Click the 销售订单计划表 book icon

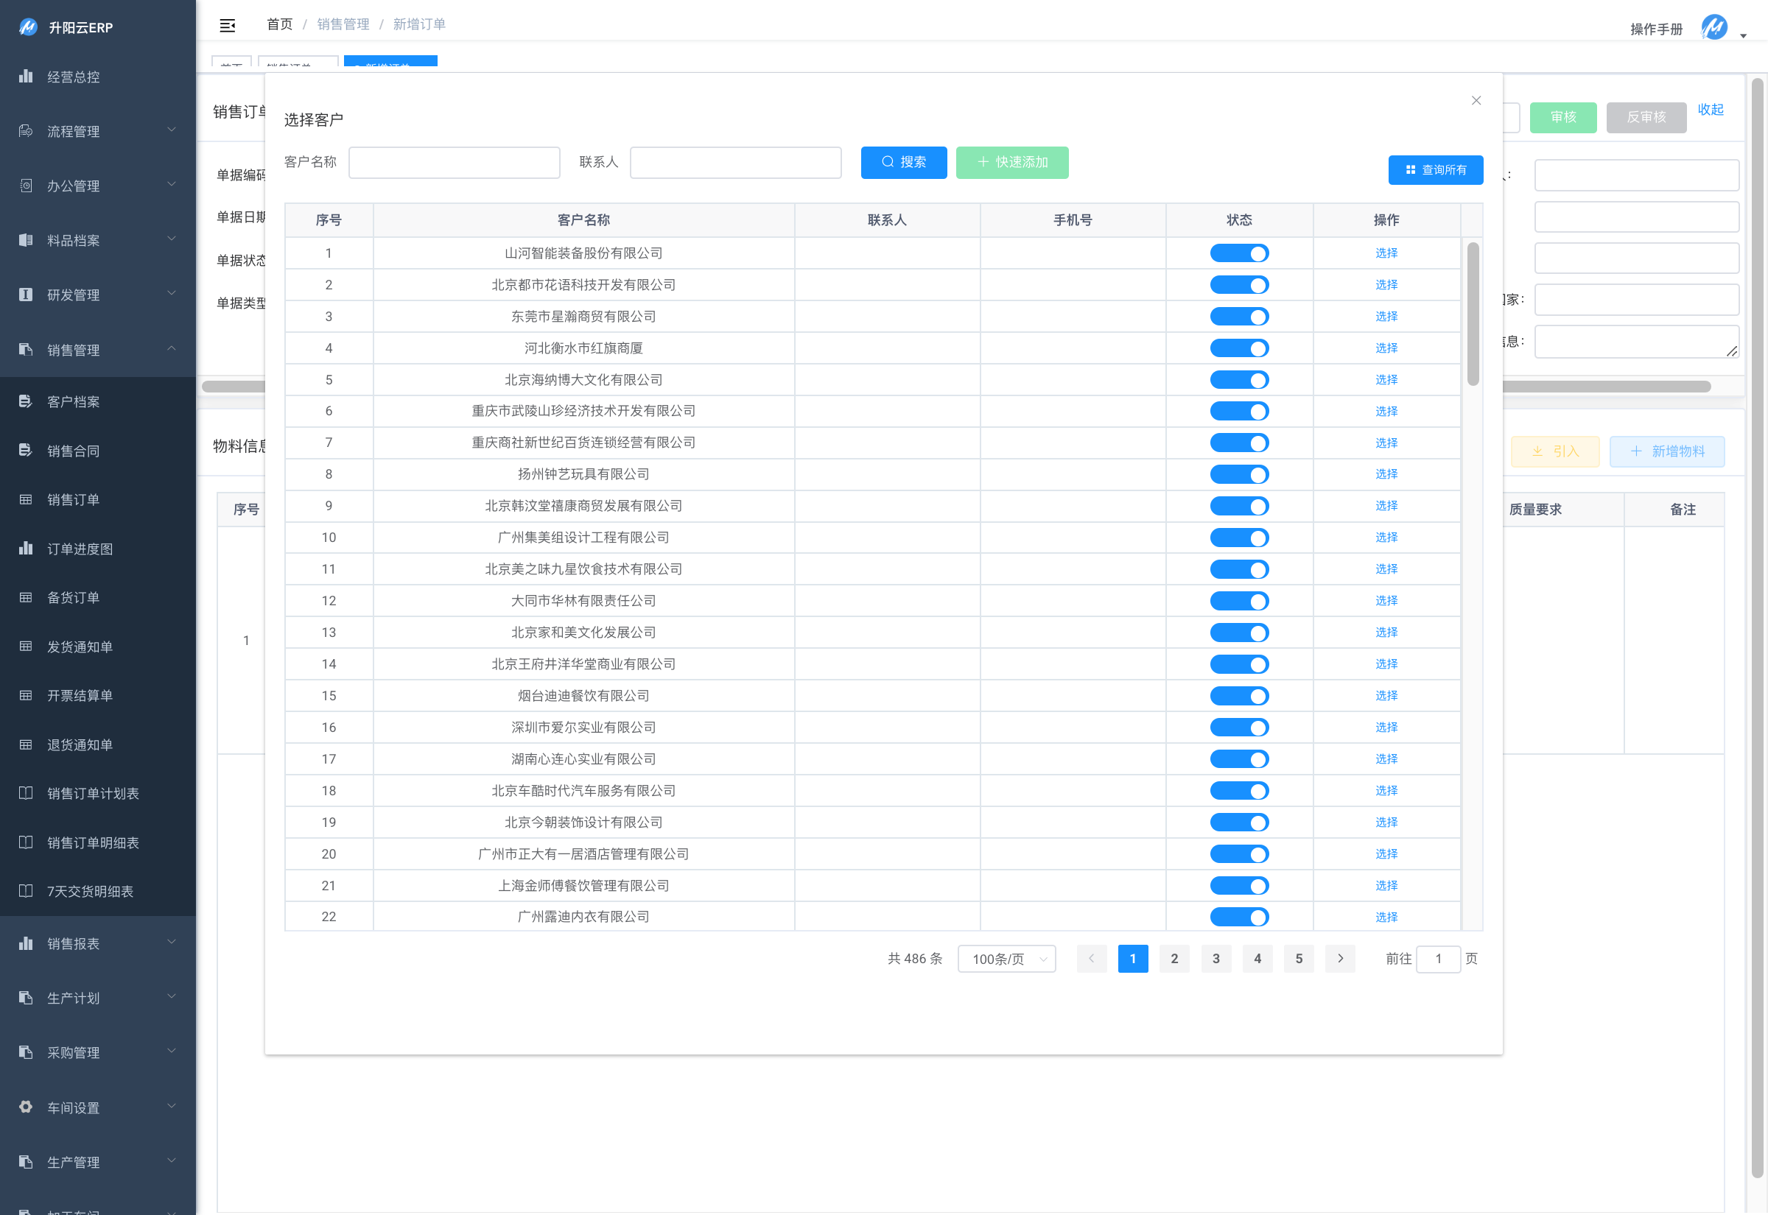26,793
